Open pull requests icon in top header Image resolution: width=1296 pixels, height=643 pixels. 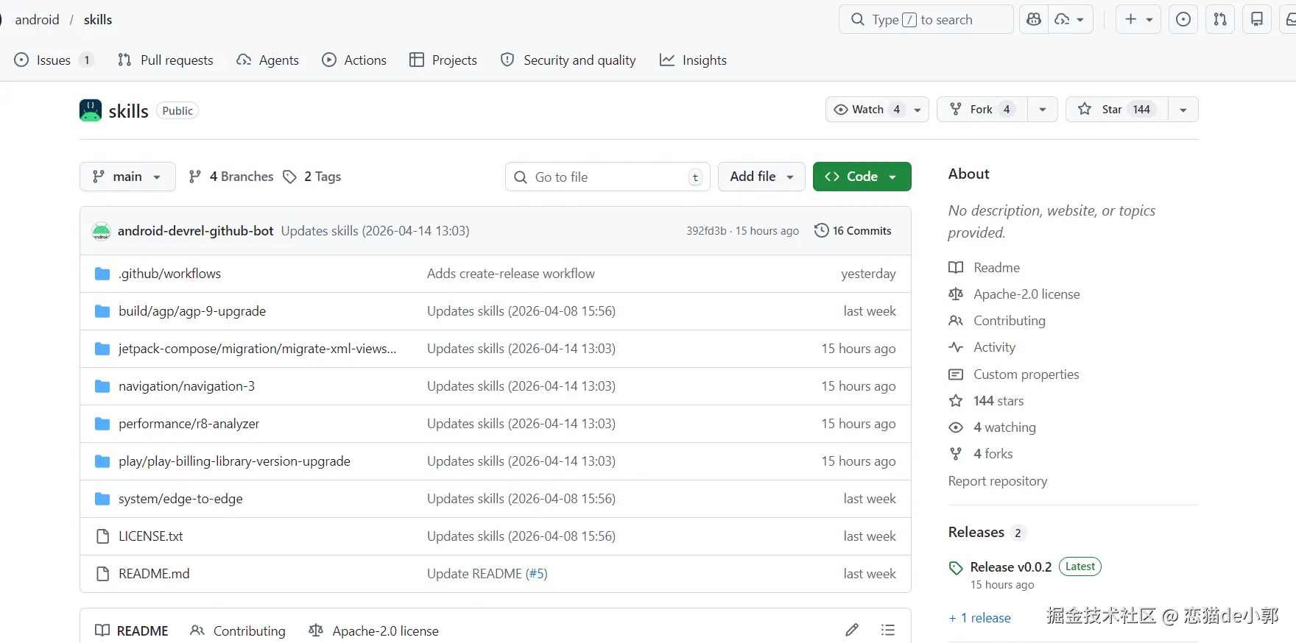(x=1220, y=20)
